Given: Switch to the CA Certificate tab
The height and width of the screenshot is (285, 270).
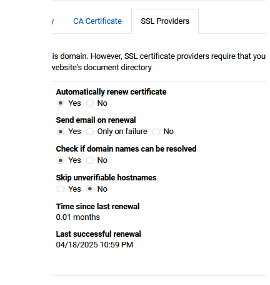Looking at the screenshot, I should click(97, 21).
